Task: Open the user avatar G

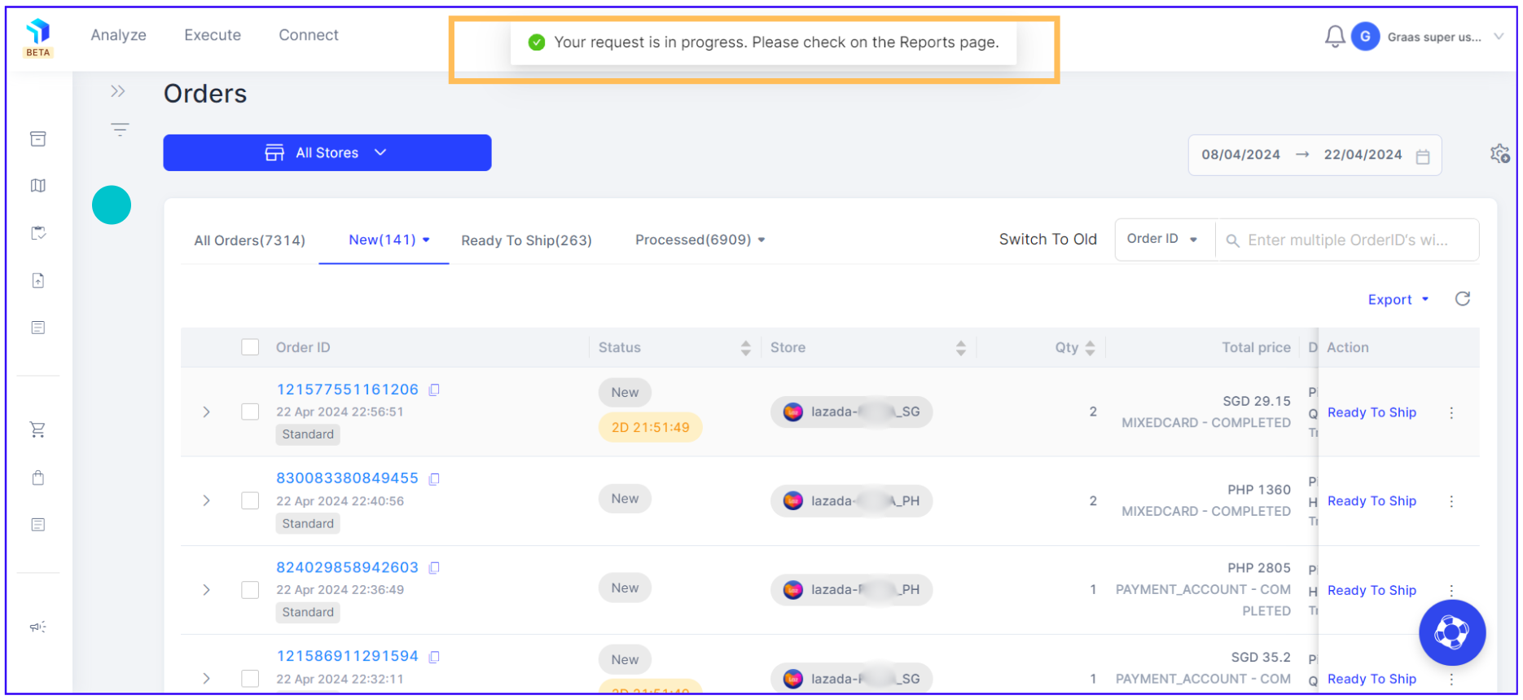Action: 1365,37
